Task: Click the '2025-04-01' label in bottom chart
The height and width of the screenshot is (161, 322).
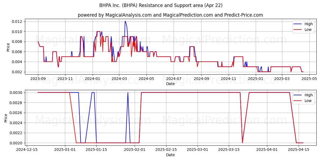Action: click(x=267, y=150)
